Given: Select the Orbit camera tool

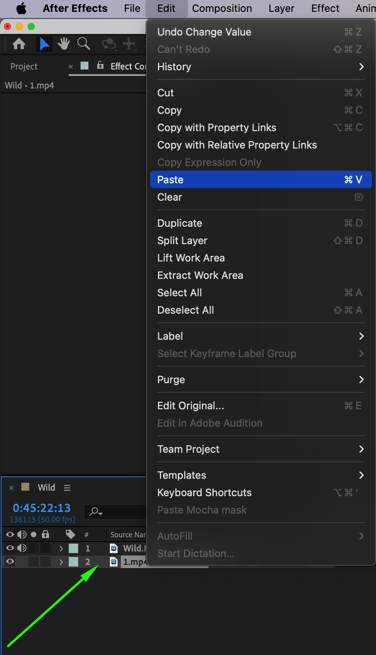Looking at the screenshot, I should click(x=109, y=44).
